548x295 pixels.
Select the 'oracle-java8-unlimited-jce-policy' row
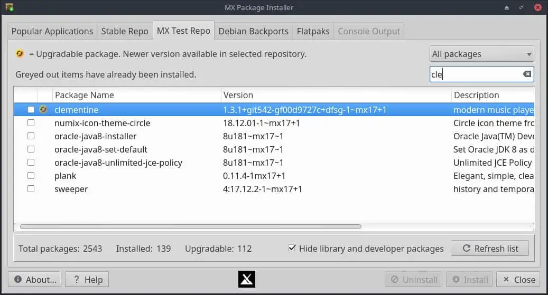pos(274,163)
